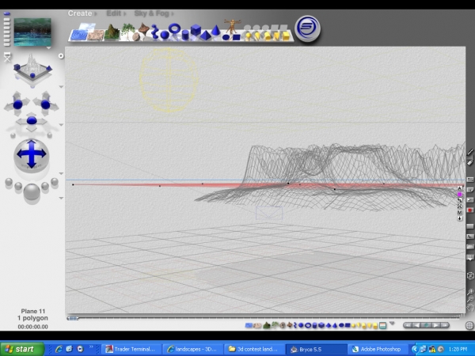475x356 pixels.
Task: Select all spheres in selection palette
Action: click(x=301, y=325)
